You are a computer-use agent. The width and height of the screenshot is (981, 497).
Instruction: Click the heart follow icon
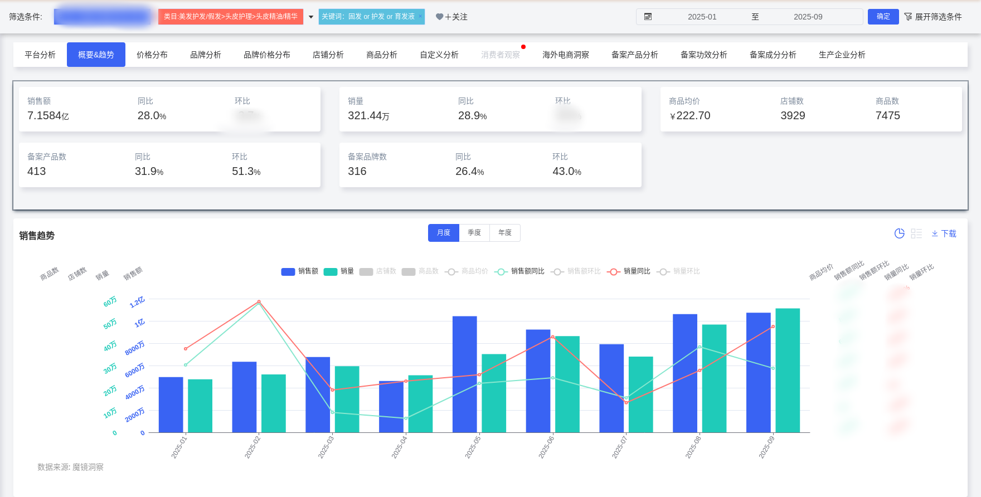[439, 17]
